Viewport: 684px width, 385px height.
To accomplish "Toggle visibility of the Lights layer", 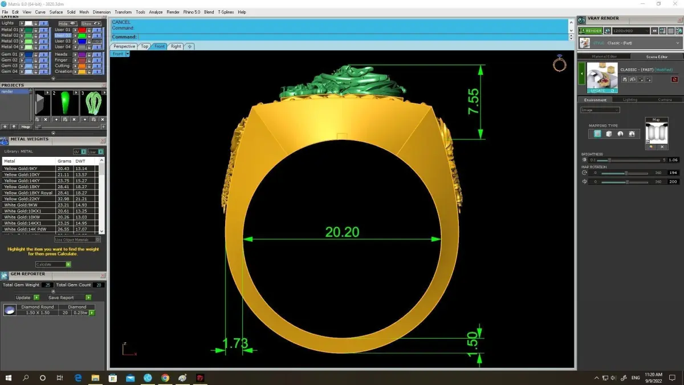I will point(44,23).
